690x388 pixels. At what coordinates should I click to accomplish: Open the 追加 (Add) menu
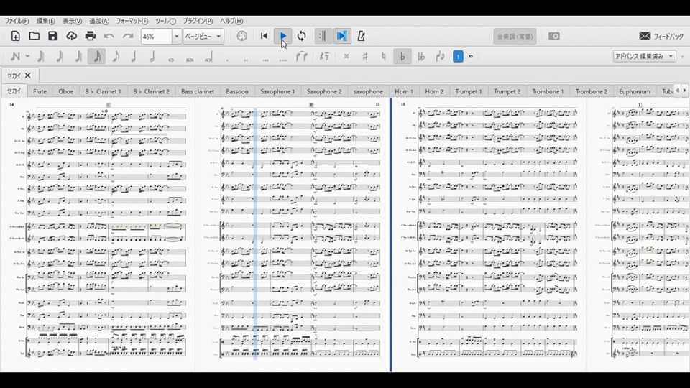[x=99, y=21]
